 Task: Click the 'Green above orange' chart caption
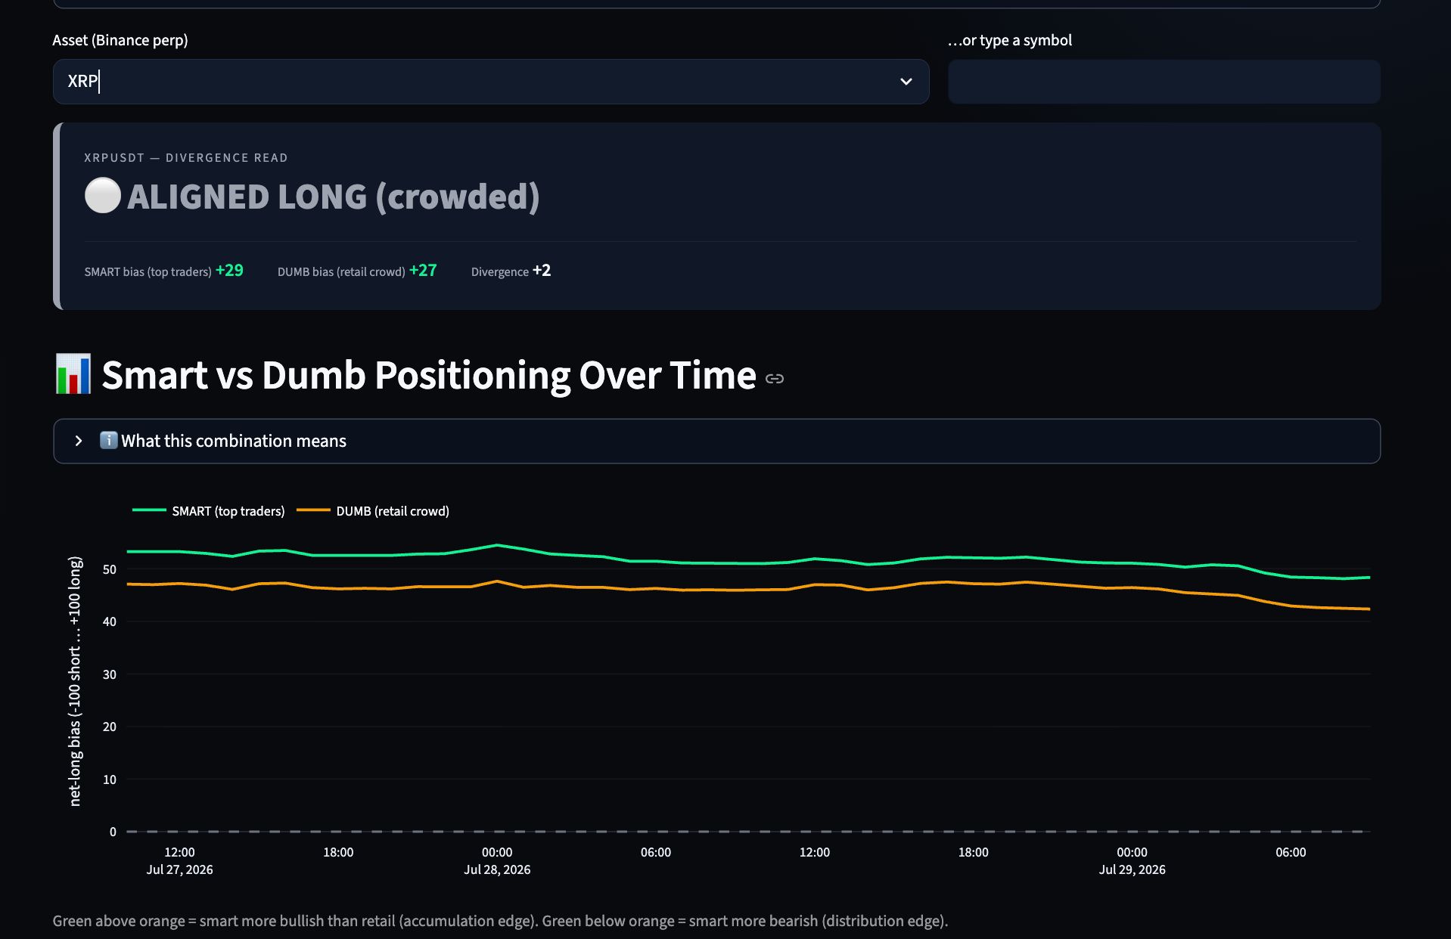[x=500, y=921]
